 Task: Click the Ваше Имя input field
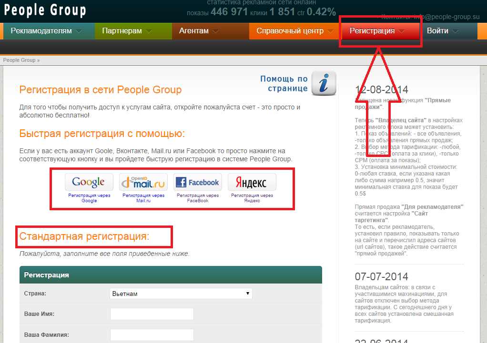(152, 314)
